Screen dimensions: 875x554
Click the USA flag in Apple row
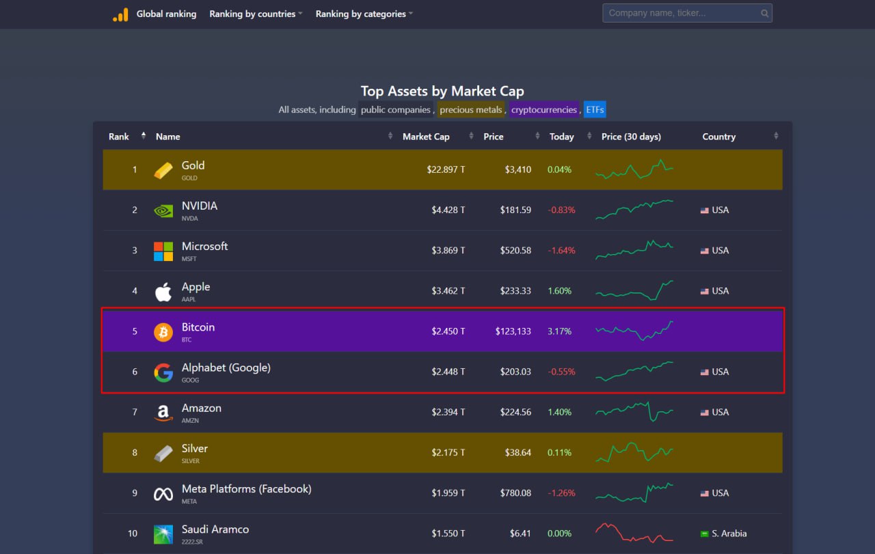click(x=705, y=291)
